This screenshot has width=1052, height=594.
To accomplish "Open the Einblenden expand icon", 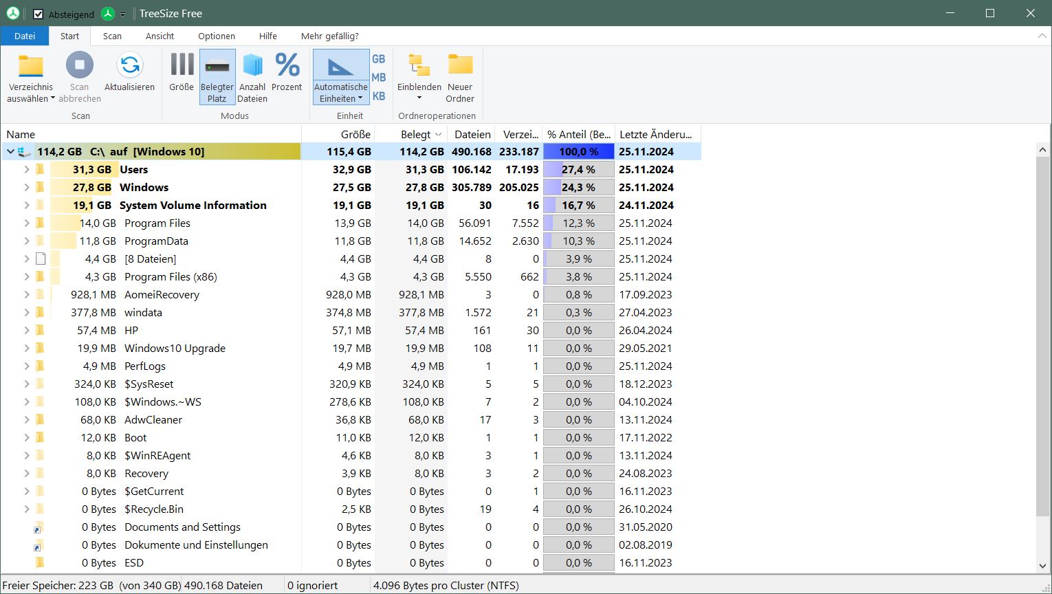I will pos(419,65).
